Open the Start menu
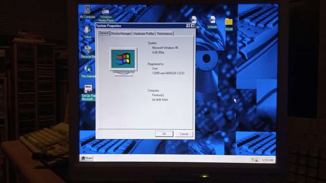This screenshot has height=183, width=326. 87,158
